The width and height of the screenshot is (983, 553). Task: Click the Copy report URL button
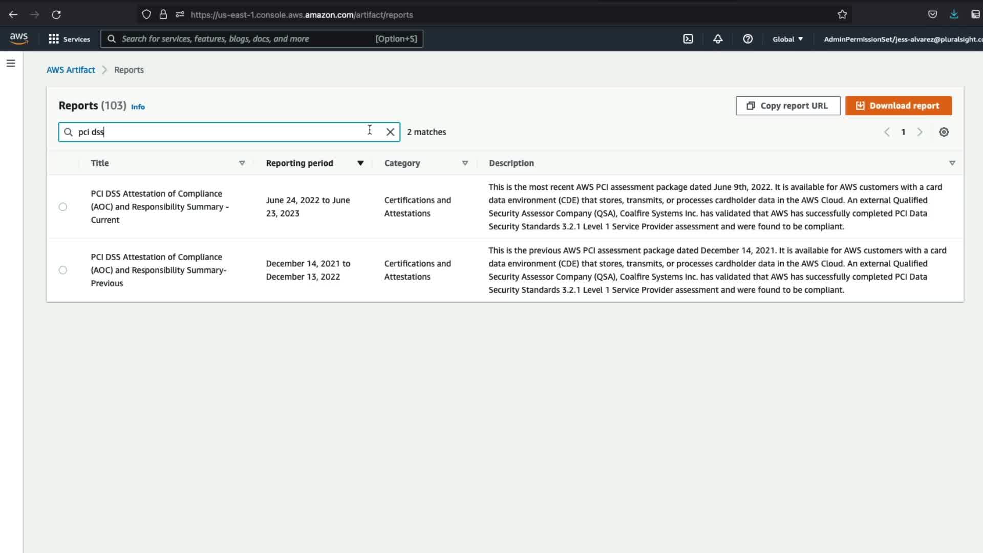pyautogui.click(x=787, y=106)
